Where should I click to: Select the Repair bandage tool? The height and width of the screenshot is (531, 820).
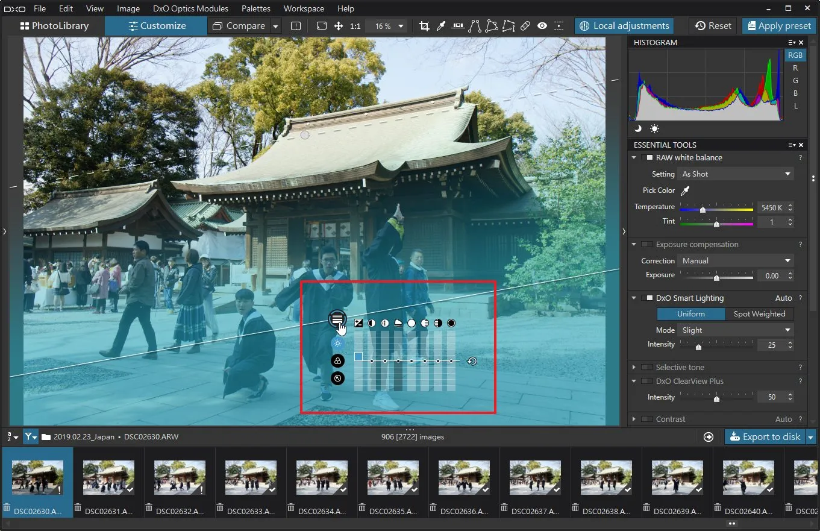[525, 26]
